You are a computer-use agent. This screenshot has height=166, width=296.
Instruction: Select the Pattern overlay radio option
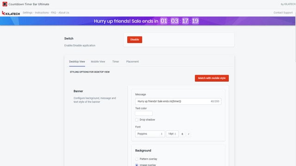[x=137, y=159]
